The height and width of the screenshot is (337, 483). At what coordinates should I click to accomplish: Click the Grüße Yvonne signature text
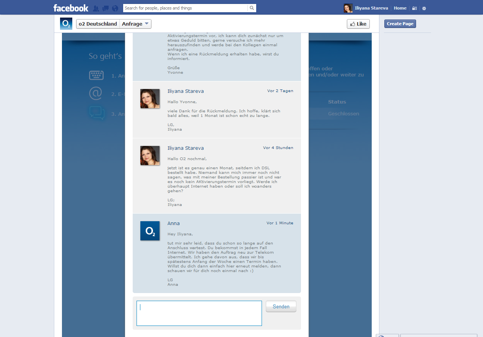coord(175,70)
